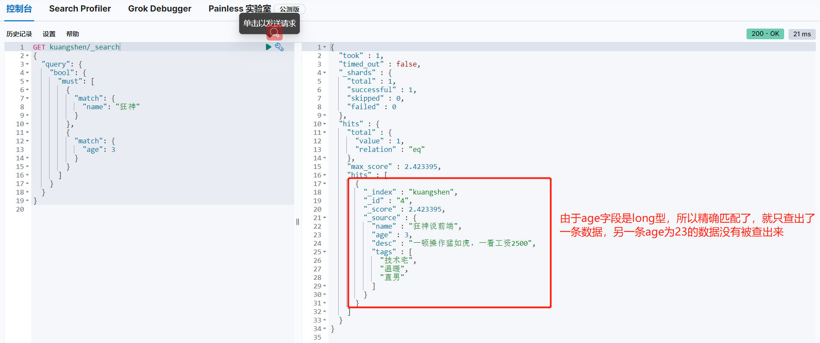Collapse response root on line 1
This screenshot has width=820, height=343.
coord(325,47)
